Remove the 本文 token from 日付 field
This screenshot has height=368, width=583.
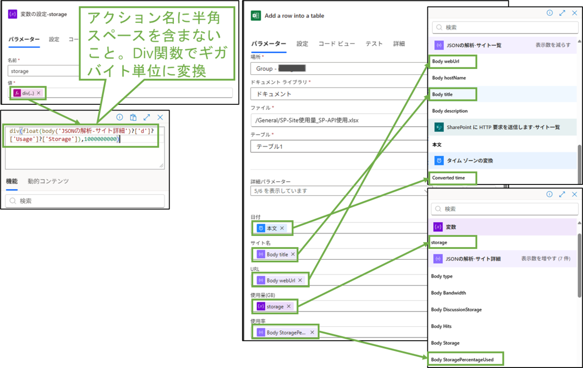pyautogui.click(x=282, y=228)
